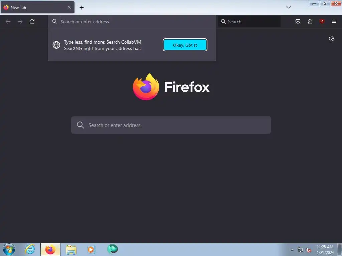
Task: Click the toolbar Search box
Action: (249, 22)
